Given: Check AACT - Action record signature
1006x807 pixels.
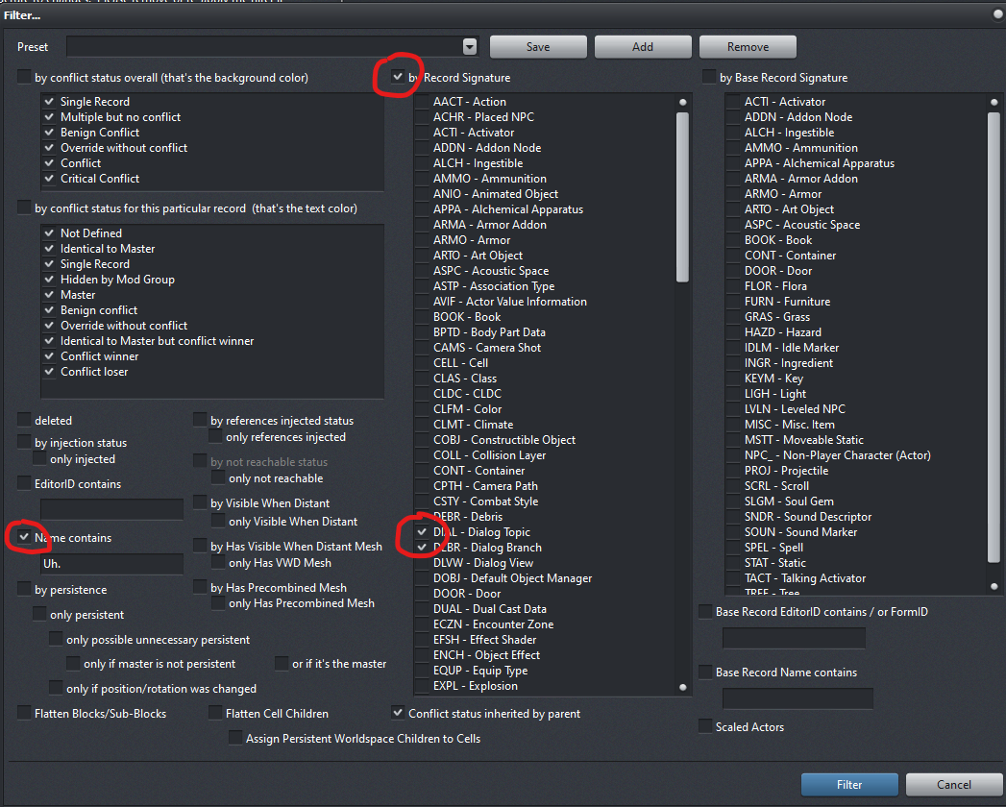Looking at the screenshot, I should (422, 102).
